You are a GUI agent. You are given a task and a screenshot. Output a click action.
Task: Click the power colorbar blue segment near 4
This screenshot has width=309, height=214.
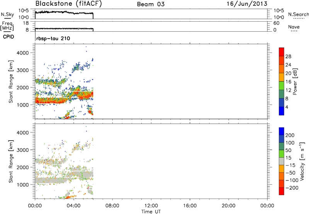click(282, 111)
